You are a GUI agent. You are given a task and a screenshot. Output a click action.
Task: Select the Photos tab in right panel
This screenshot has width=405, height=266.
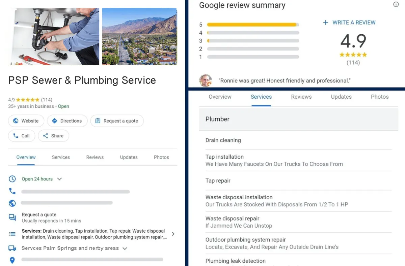coord(380,97)
